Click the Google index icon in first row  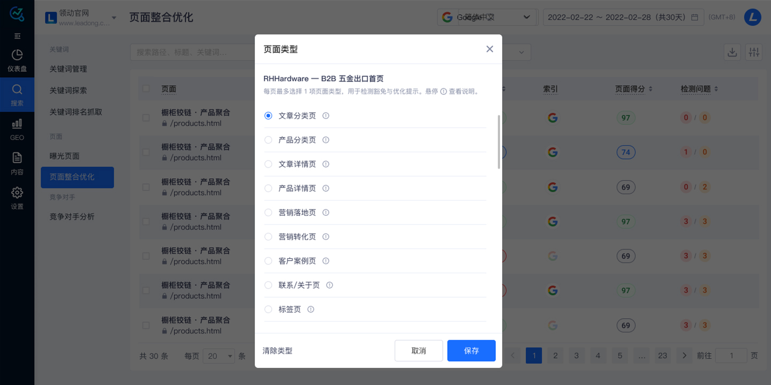point(553,118)
